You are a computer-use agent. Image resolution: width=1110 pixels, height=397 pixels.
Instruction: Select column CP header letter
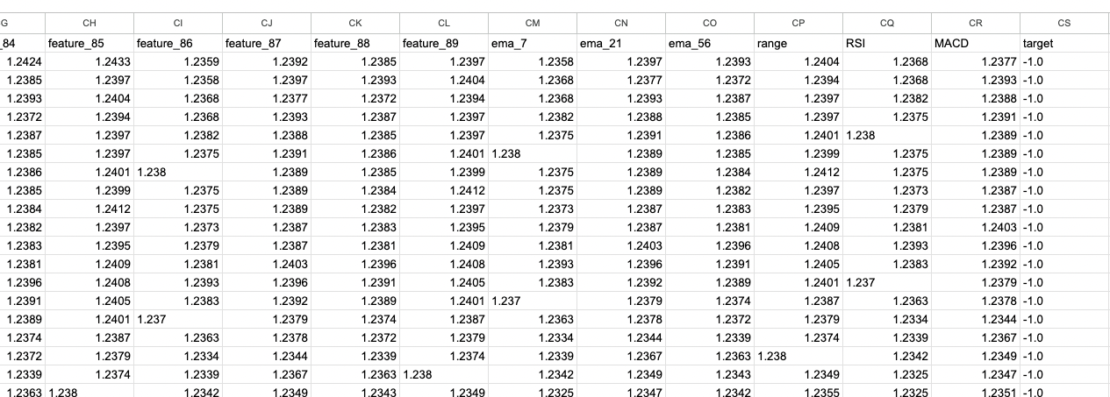[x=798, y=24]
